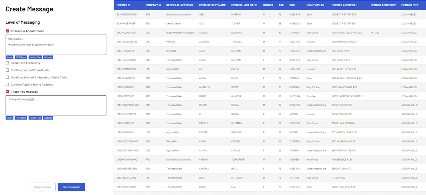
Task: Click address 30602 JANLOR DRIVE
Action: tap(344, 123)
